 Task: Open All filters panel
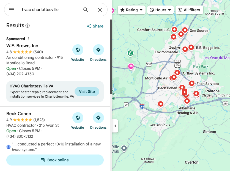(189, 10)
